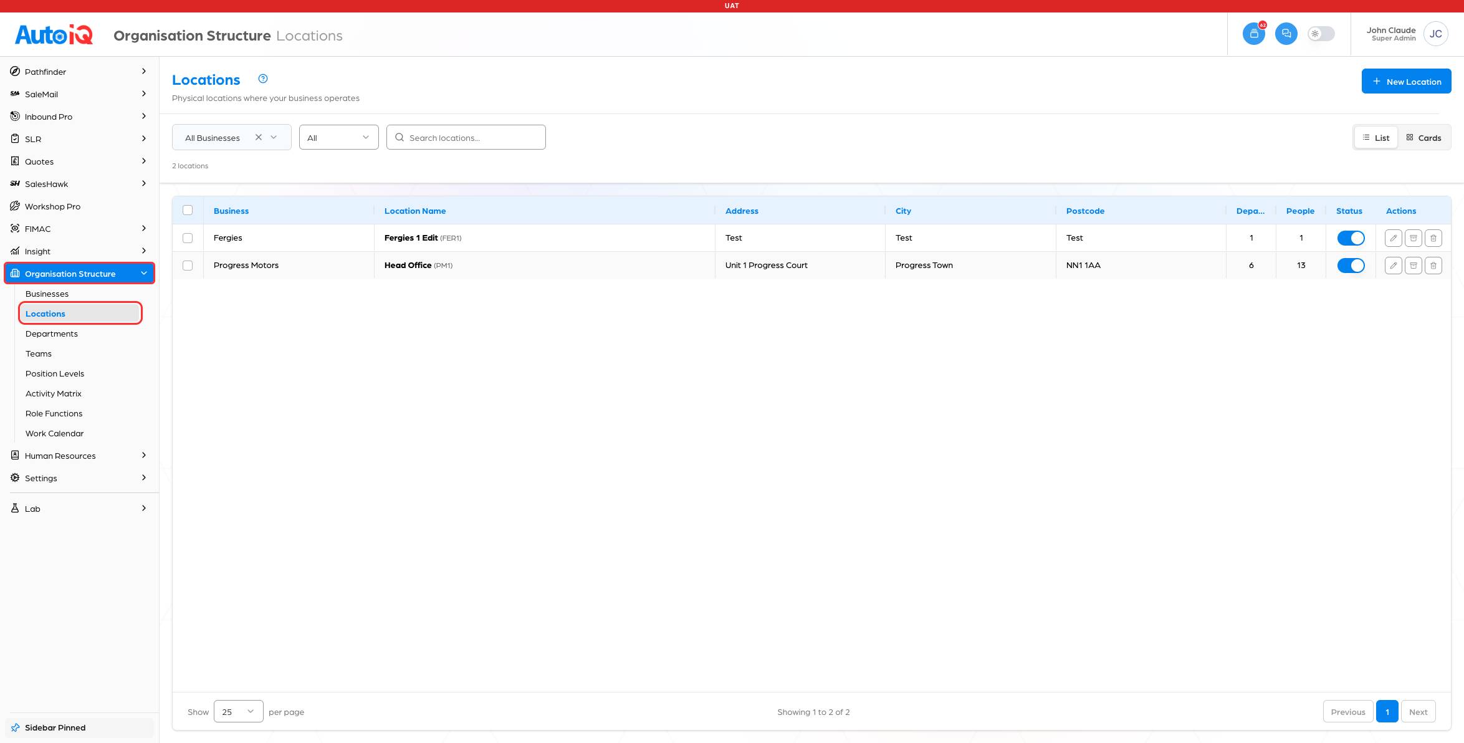Tick the select-all checkbox in the table header
The width and height of the screenshot is (1464, 743).
(188, 210)
